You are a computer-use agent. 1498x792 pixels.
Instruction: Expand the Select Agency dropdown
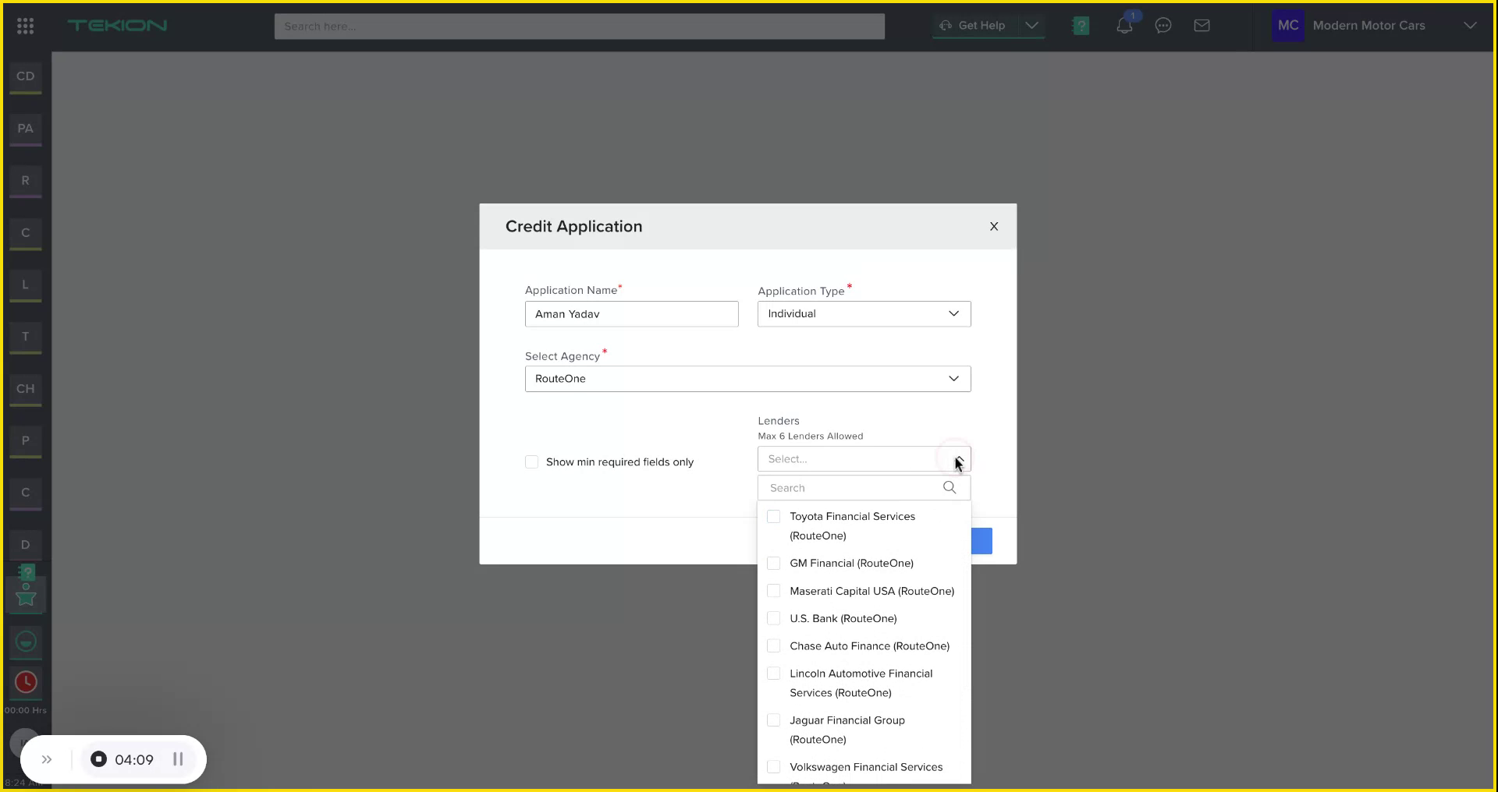pos(953,379)
